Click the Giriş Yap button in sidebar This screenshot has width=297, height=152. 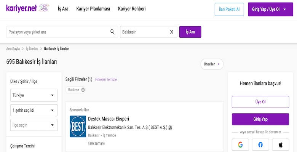(260, 119)
